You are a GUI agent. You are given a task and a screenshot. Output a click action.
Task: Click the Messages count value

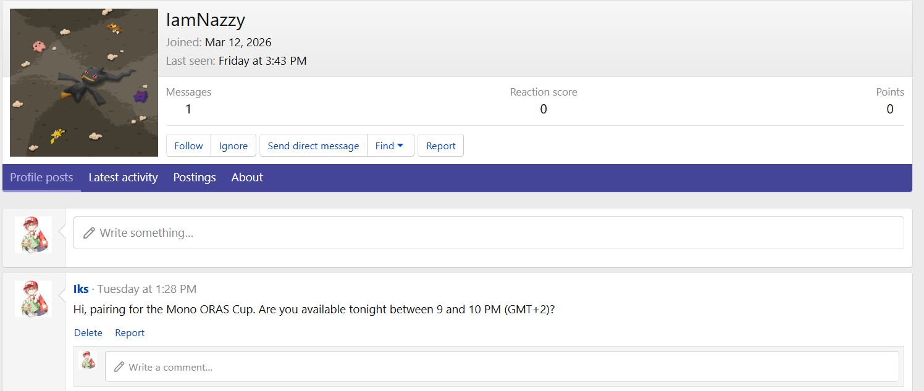(x=188, y=109)
